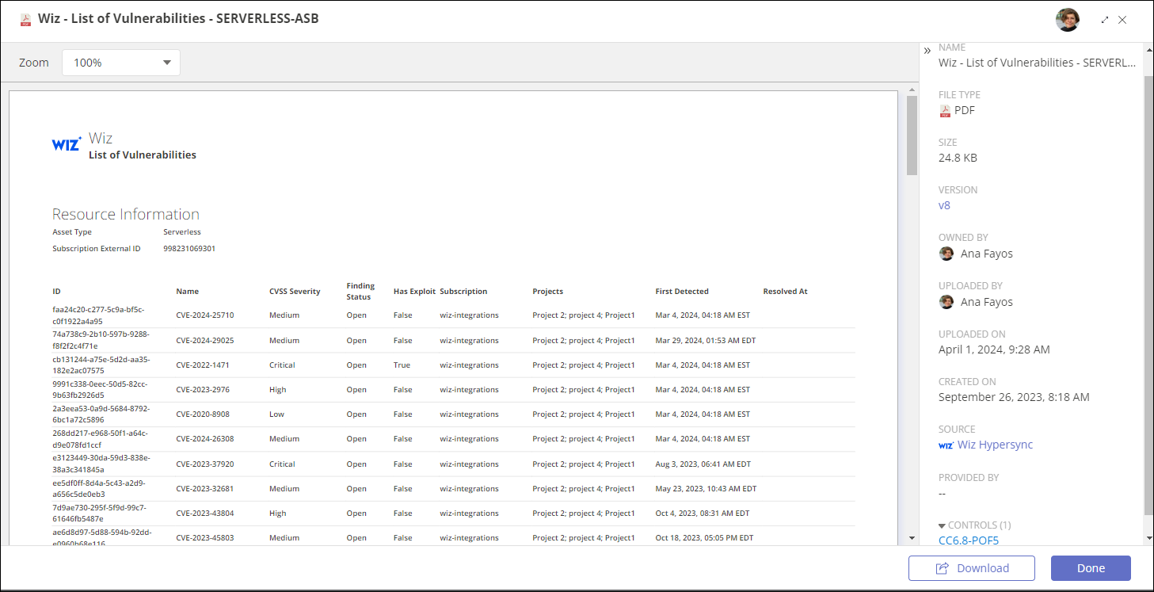The image size is (1154, 592).
Task: Click the Serverless asset type value
Action: pos(182,232)
